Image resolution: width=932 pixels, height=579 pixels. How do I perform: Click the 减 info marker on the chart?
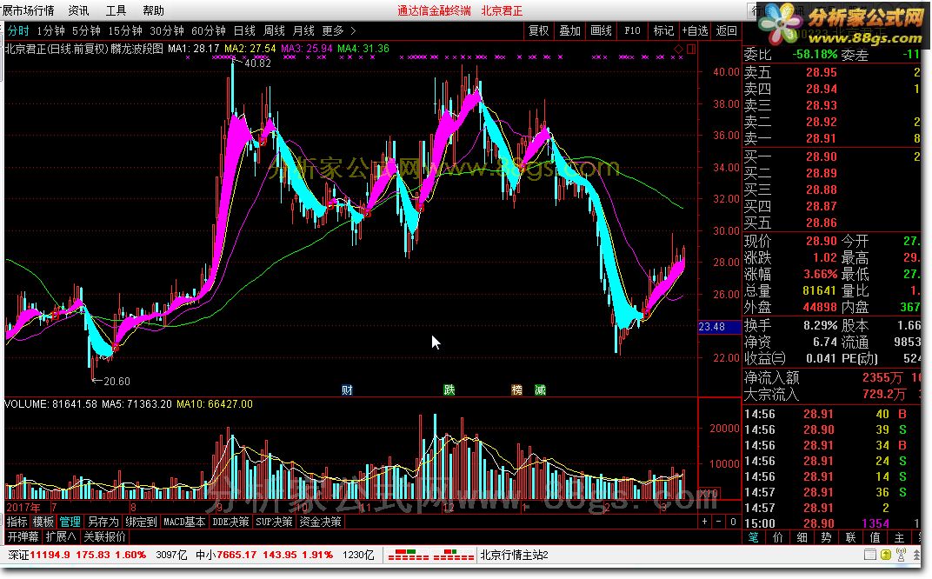[x=540, y=390]
